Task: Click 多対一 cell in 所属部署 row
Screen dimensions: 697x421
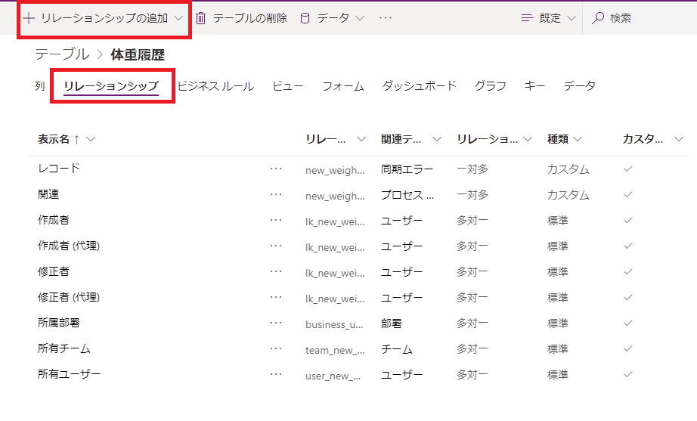Action: [472, 323]
